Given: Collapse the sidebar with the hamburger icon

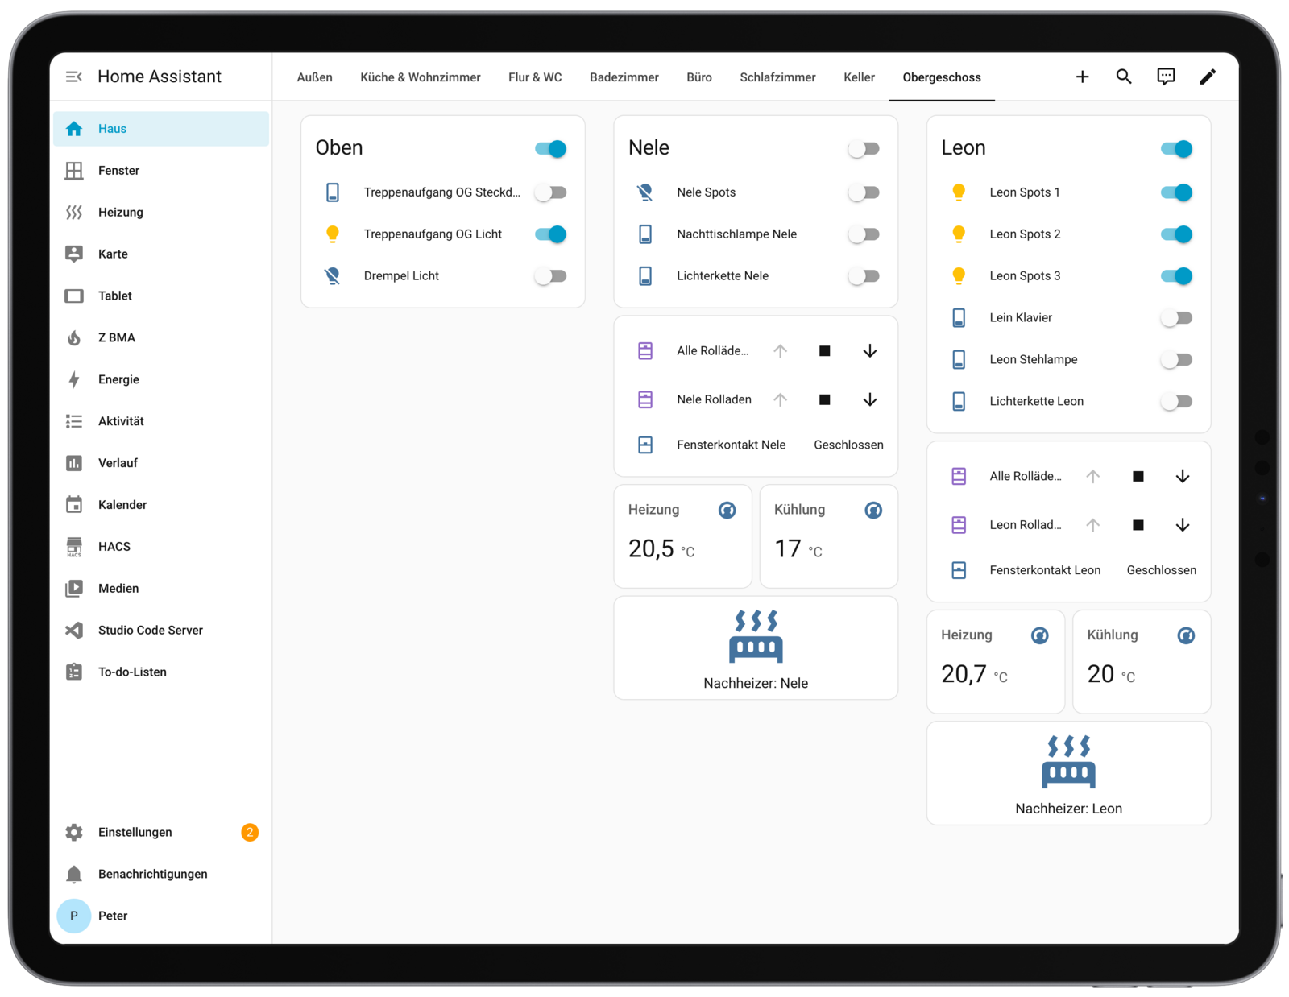Looking at the screenshot, I should tap(74, 76).
